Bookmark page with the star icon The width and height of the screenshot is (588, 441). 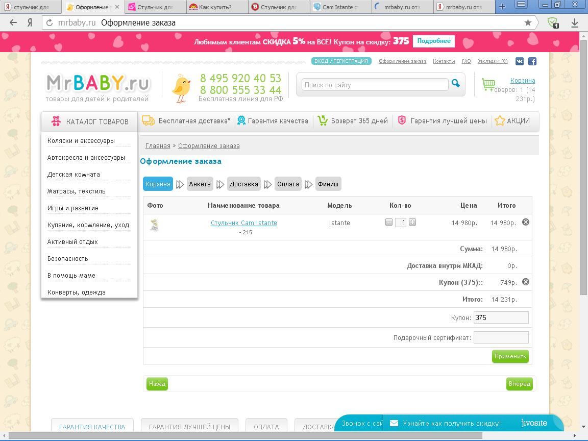[528, 23]
